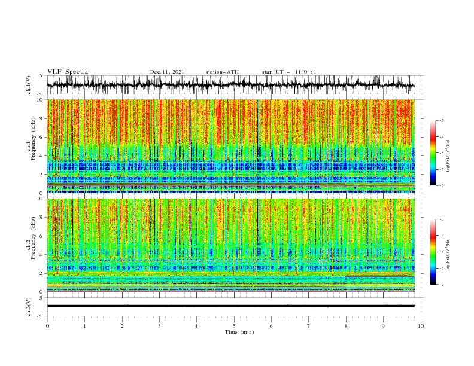Click the "-3" tick on ch.2 colorbar
This screenshot has width=474, height=366.
(x=442, y=219)
